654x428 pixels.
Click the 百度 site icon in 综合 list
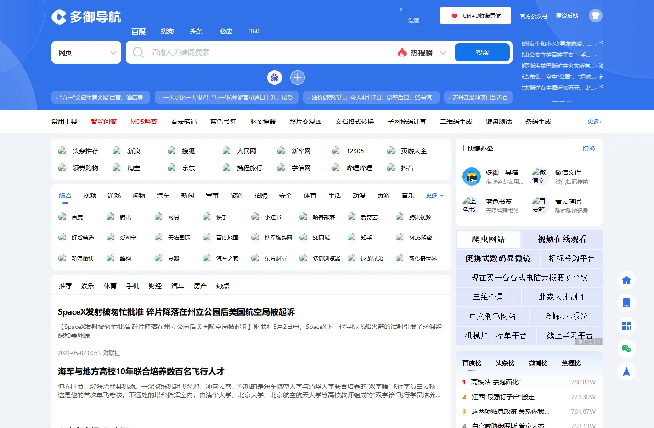(62, 217)
